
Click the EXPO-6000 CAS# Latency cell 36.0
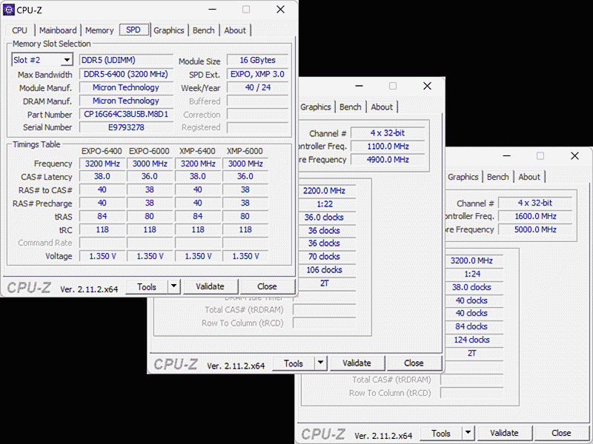pyautogui.click(x=150, y=177)
